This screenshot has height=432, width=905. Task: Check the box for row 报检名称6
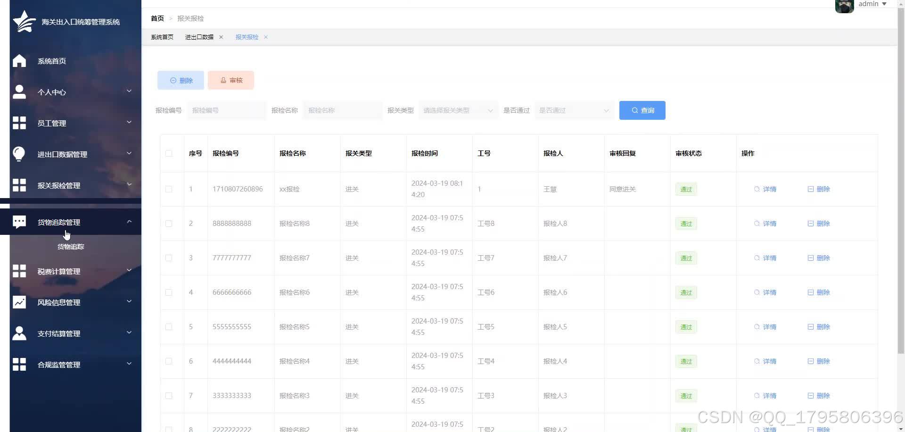coord(169,292)
